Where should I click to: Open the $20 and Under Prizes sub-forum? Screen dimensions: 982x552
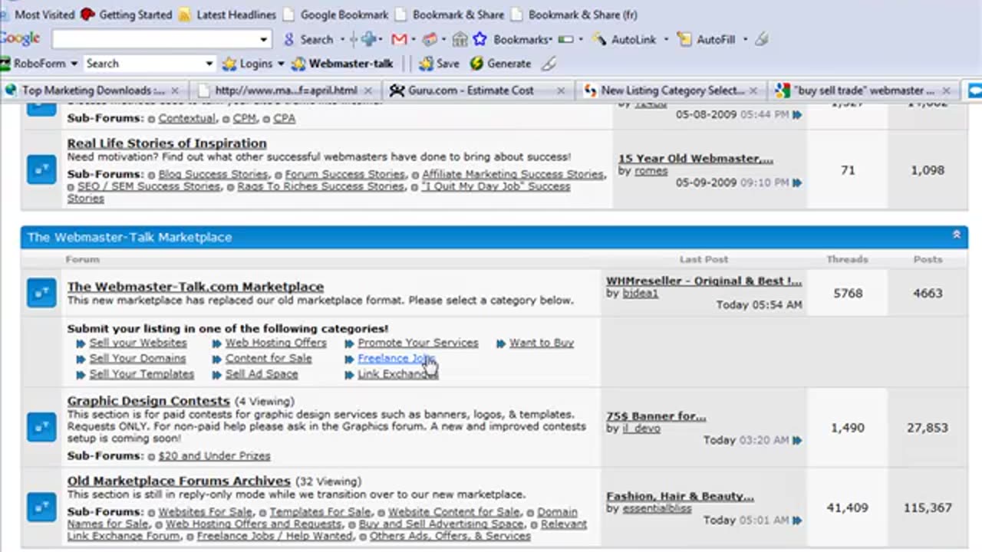[x=214, y=455]
